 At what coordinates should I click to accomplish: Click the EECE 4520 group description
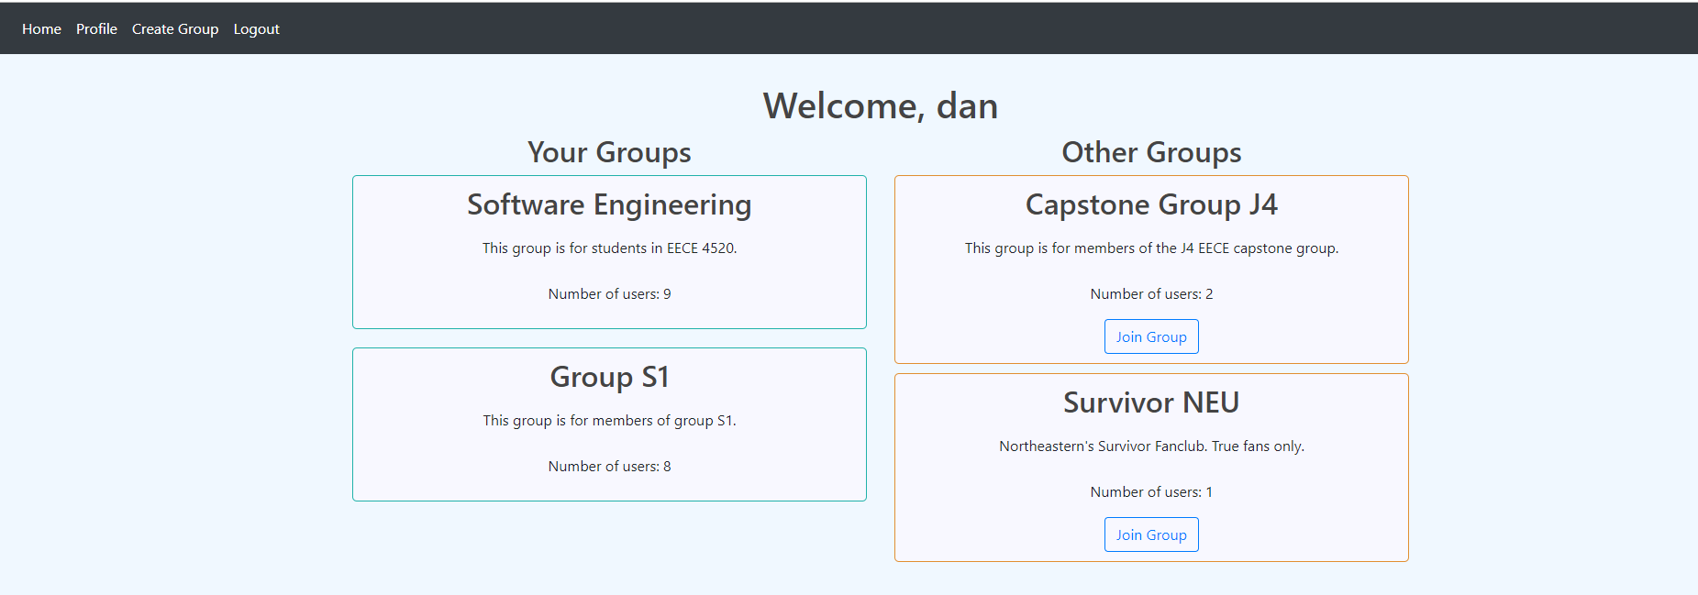tap(609, 248)
